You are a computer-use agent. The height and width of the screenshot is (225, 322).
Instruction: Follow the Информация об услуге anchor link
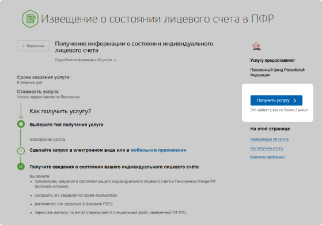(x=269, y=140)
